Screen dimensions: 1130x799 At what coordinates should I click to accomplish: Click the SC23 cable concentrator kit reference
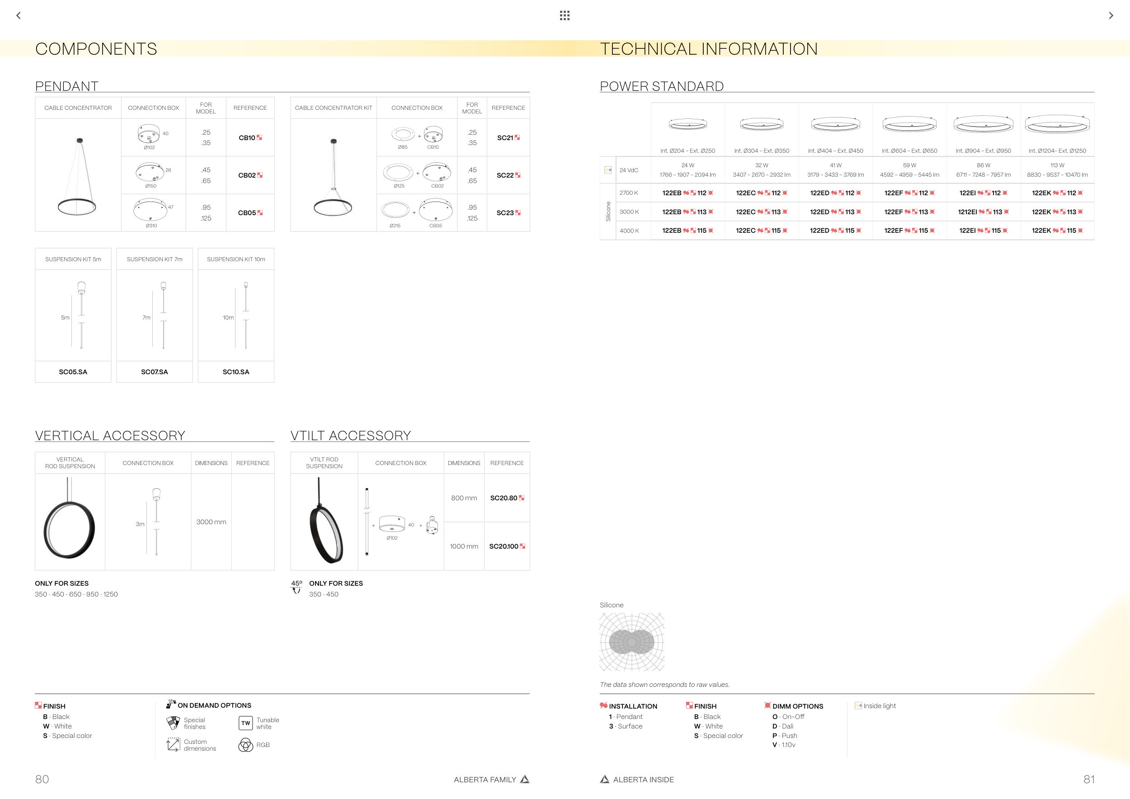(505, 212)
